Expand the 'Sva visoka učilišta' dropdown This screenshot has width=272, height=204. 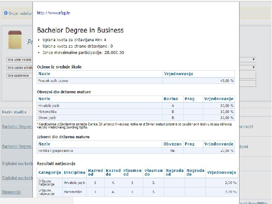pyautogui.click(x=20, y=68)
